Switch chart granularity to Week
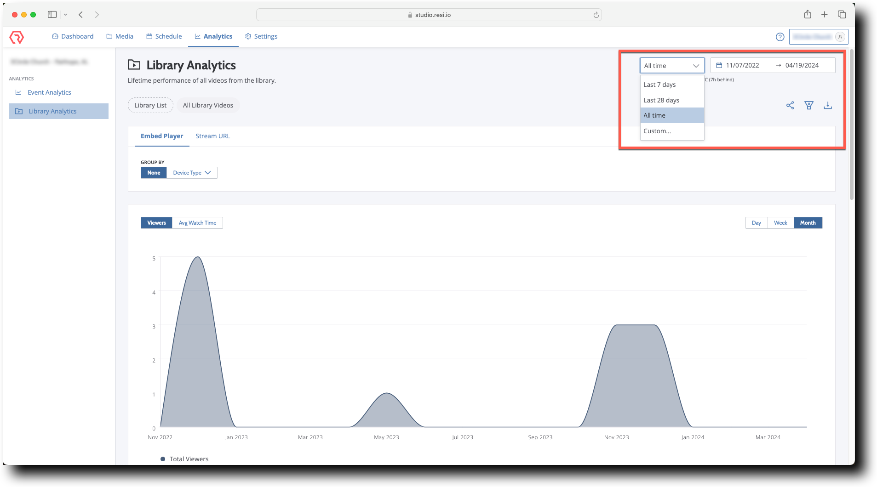The image size is (877, 487). [x=780, y=222]
